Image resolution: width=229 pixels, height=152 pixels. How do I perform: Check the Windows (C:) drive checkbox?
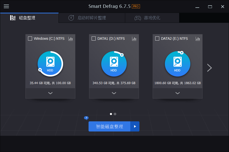(x=30, y=39)
